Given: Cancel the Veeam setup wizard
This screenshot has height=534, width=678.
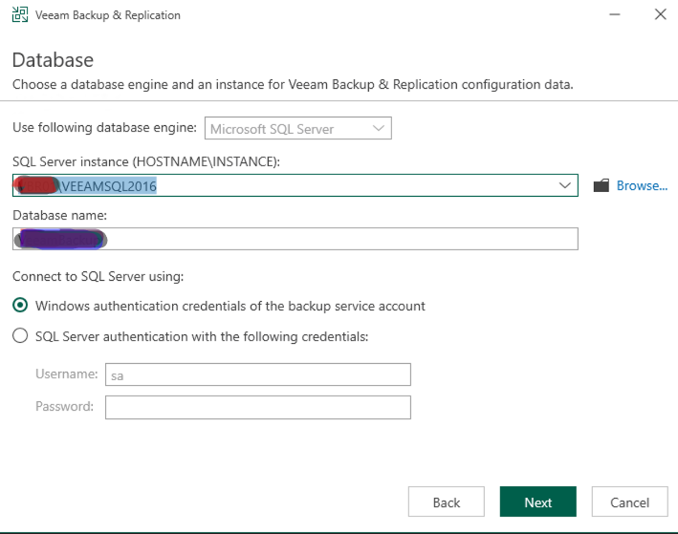Looking at the screenshot, I should 629,502.
